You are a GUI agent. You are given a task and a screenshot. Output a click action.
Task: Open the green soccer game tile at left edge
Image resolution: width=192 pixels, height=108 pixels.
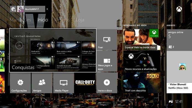click(2, 39)
